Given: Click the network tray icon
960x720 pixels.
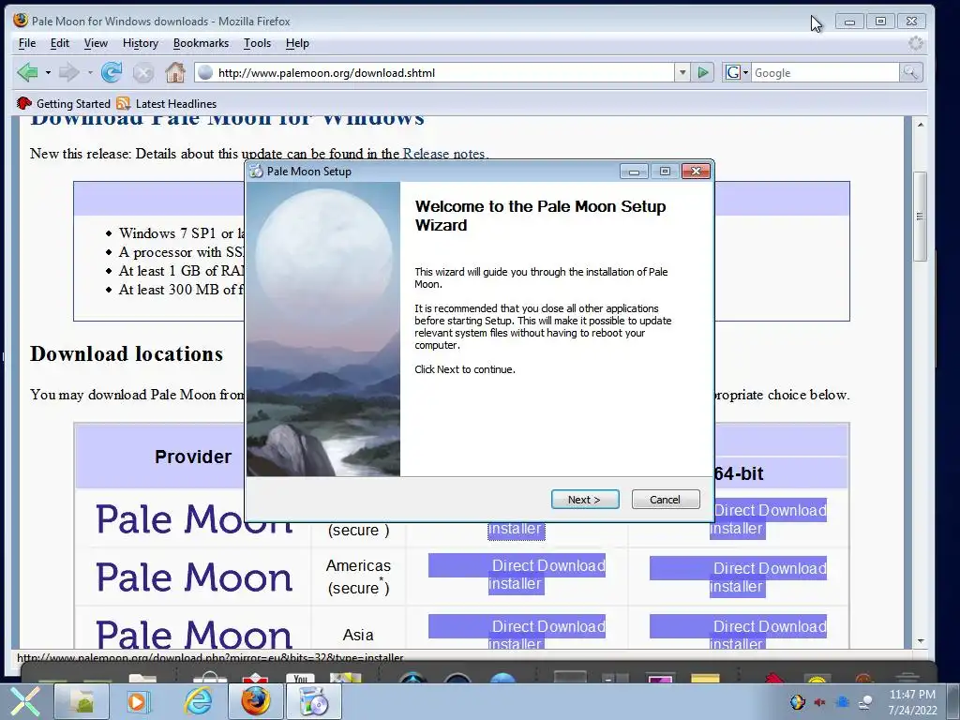Looking at the screenshot, I should 843,702.
